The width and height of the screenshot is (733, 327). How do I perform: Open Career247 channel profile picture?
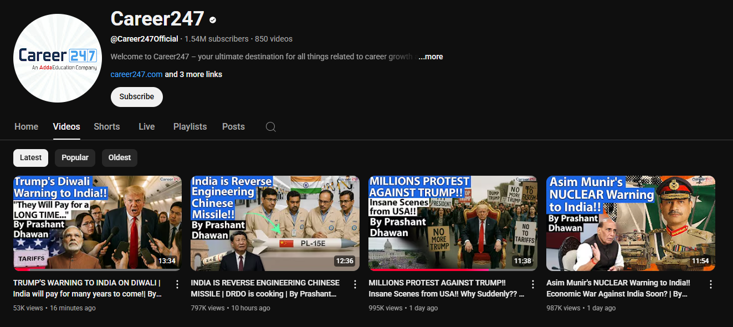click(55, 59)
